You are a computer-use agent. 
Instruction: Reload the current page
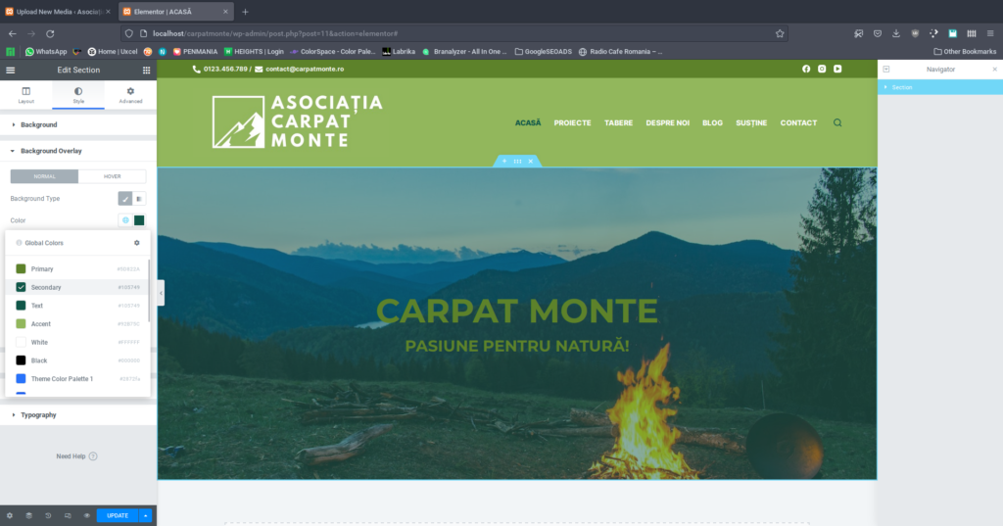pyautogui.click(x=50, y=34)
